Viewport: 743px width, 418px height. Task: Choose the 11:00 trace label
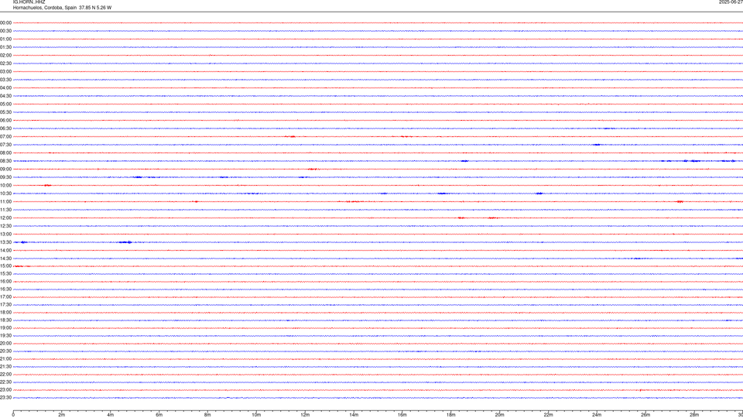(5, 201)
